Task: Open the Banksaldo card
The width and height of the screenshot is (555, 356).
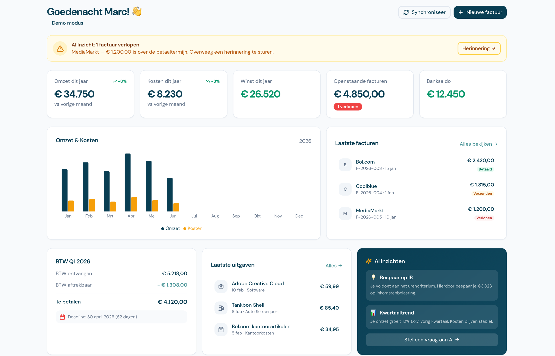Action: tap(463, 94)
